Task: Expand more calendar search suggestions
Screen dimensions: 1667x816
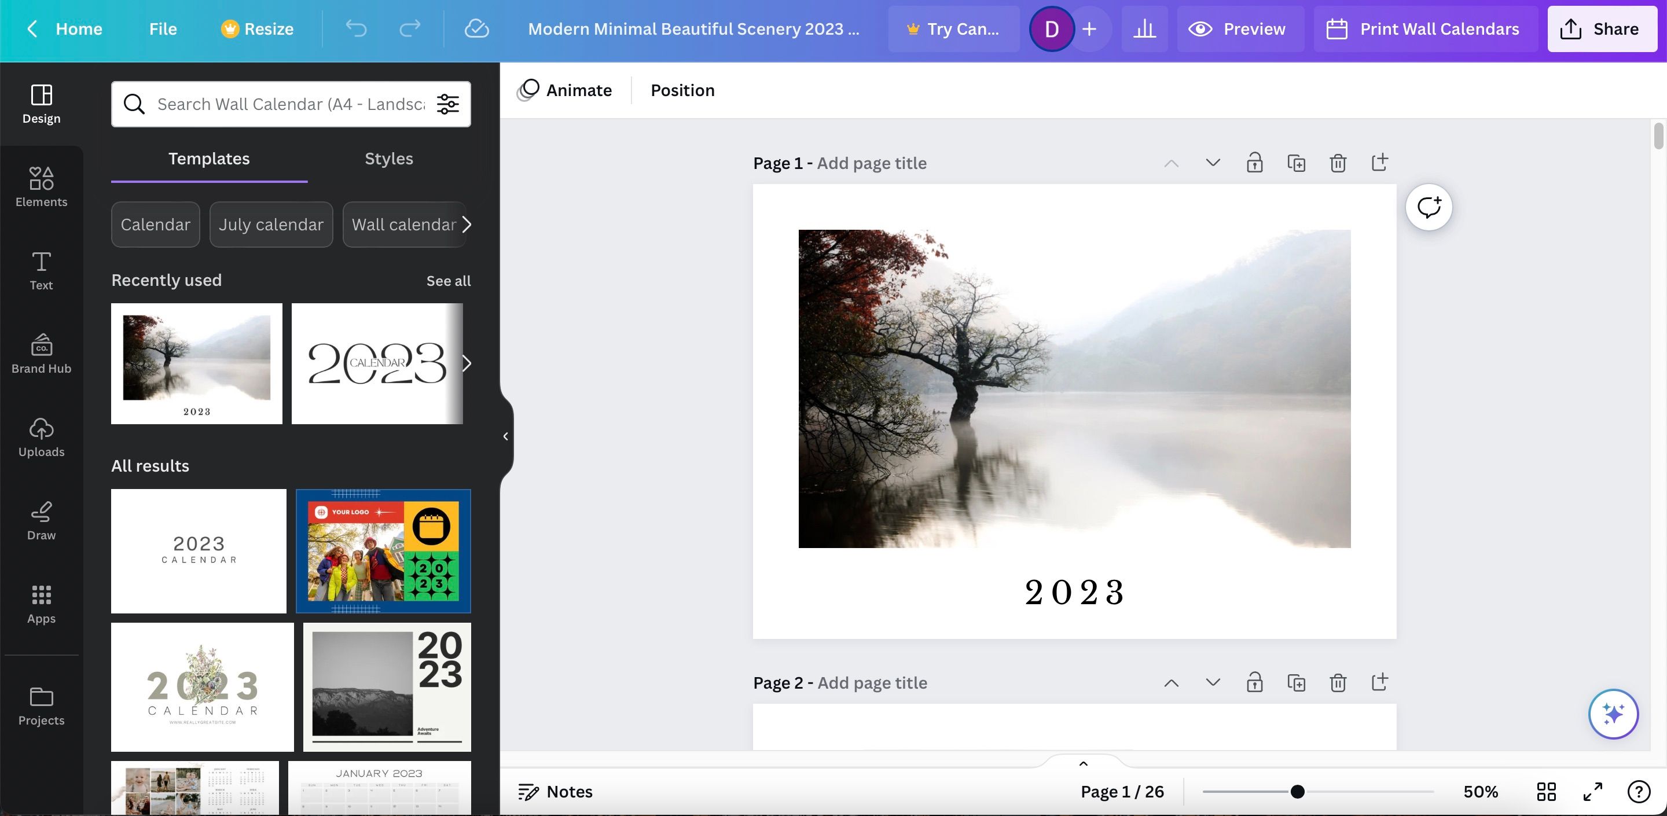Action: tap(467, 225)
